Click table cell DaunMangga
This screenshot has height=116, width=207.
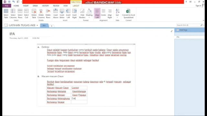tap(79, 91)
